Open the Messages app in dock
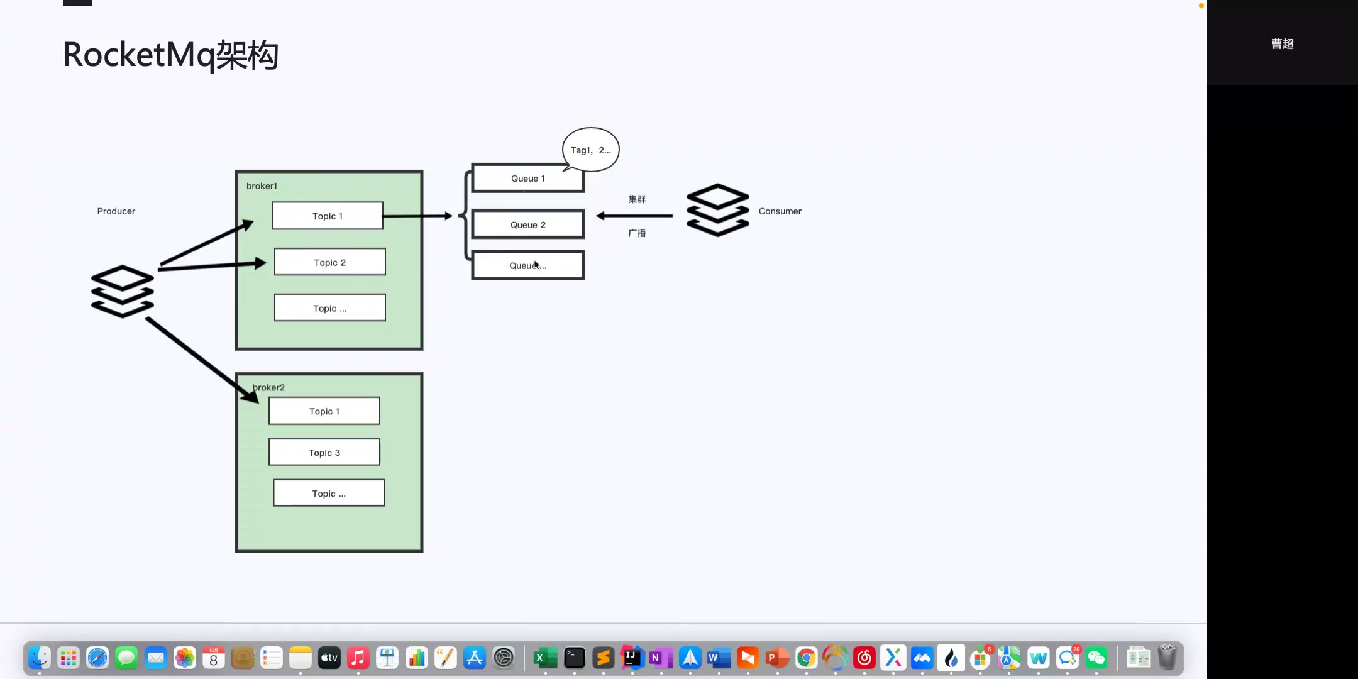This screenshot has height=679, width=1358. [126, 658]
